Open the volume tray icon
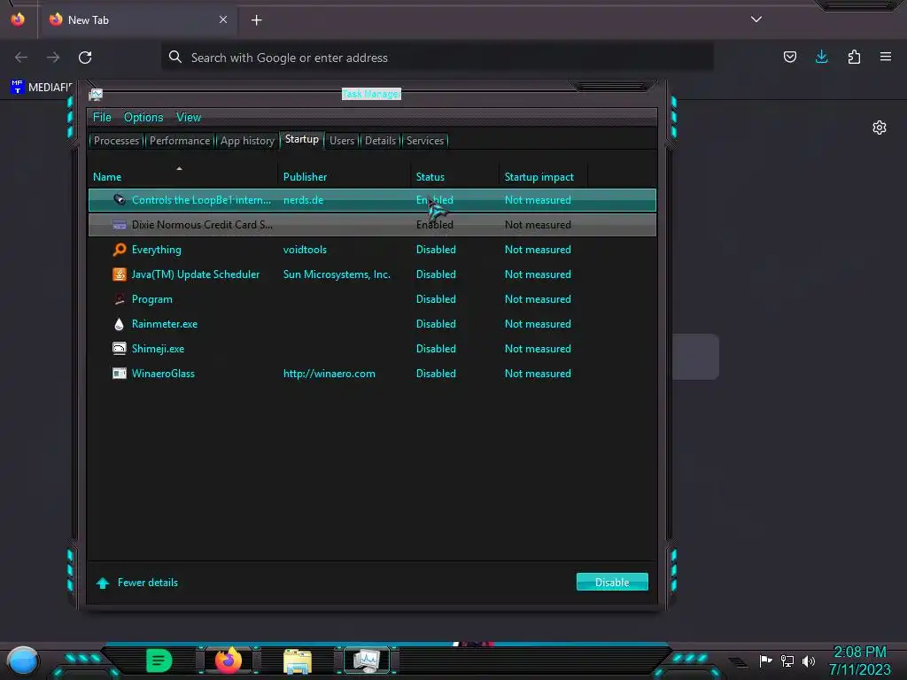 click(x=808, y=661)
